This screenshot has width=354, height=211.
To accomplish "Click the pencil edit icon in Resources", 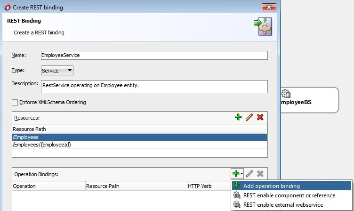I will pos(249,117).
